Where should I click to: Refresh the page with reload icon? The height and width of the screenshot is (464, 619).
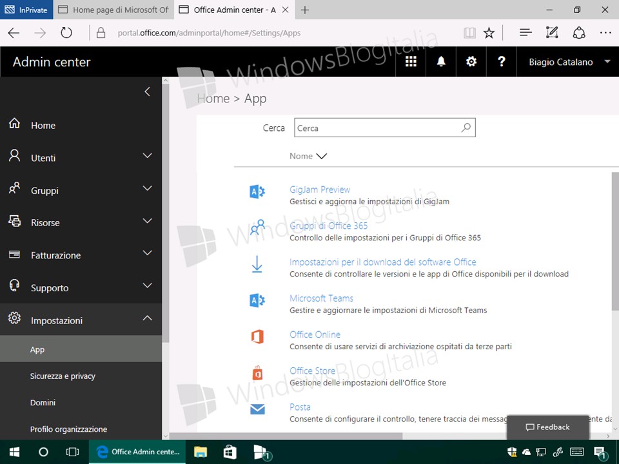66,33
